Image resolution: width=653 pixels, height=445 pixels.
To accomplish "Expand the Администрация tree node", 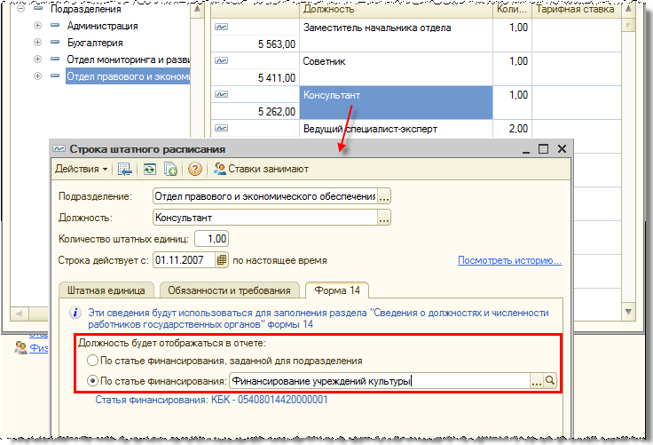I will tap(37, 26).
